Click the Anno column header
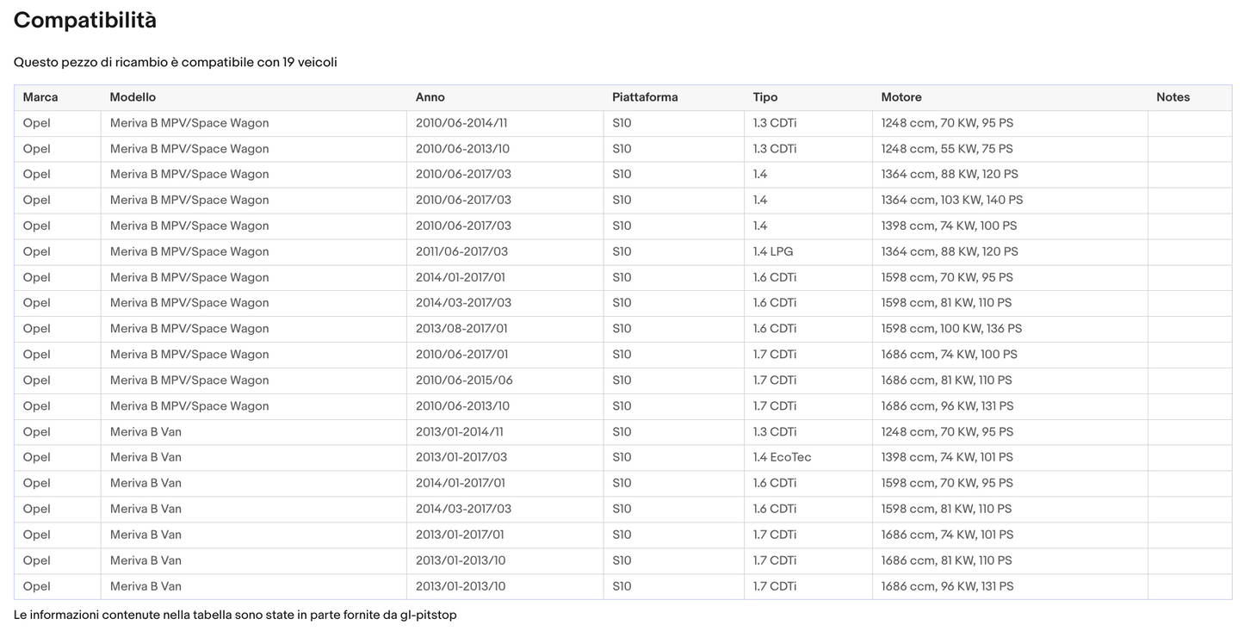The image size is (1244, 631). pyautogui.click(x=430, y=97)
